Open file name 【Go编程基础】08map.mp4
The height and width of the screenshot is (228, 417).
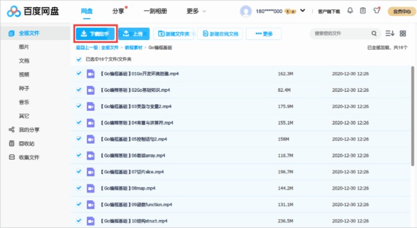pyautogui.click(x=128, y=188)
